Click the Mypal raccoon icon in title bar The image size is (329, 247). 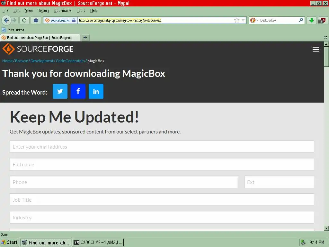[x=3, y=3]
